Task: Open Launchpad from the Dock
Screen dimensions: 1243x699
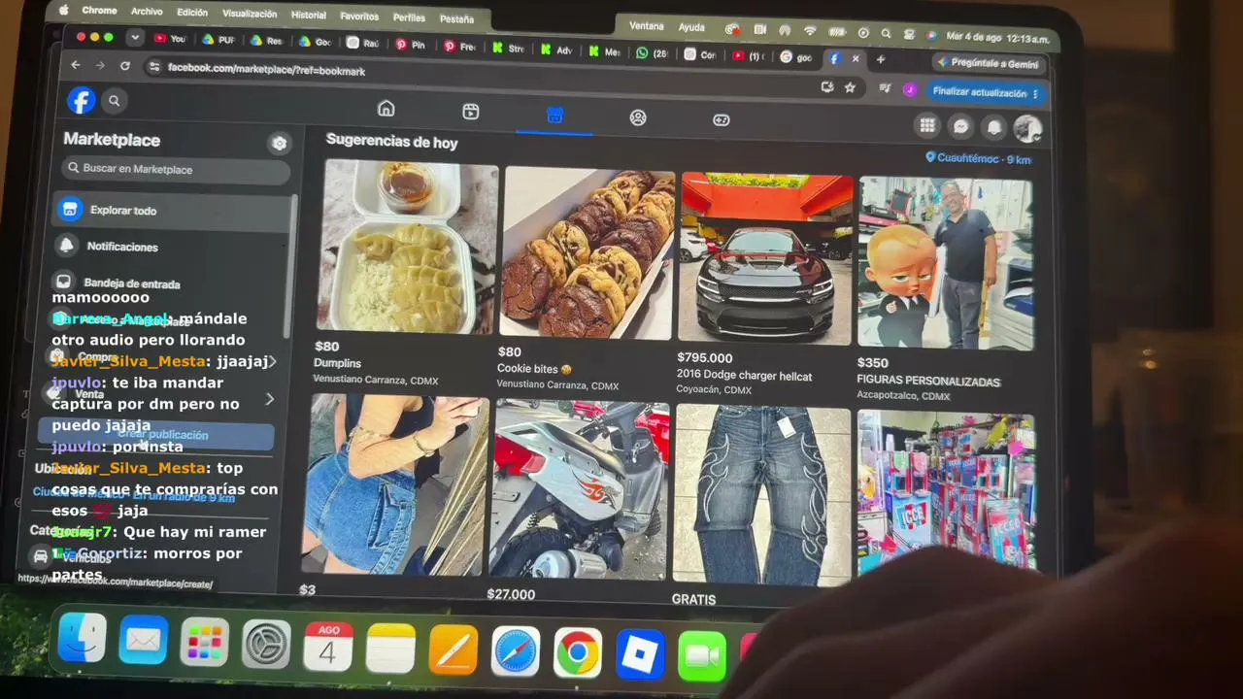Action: (x=204, y=644)
